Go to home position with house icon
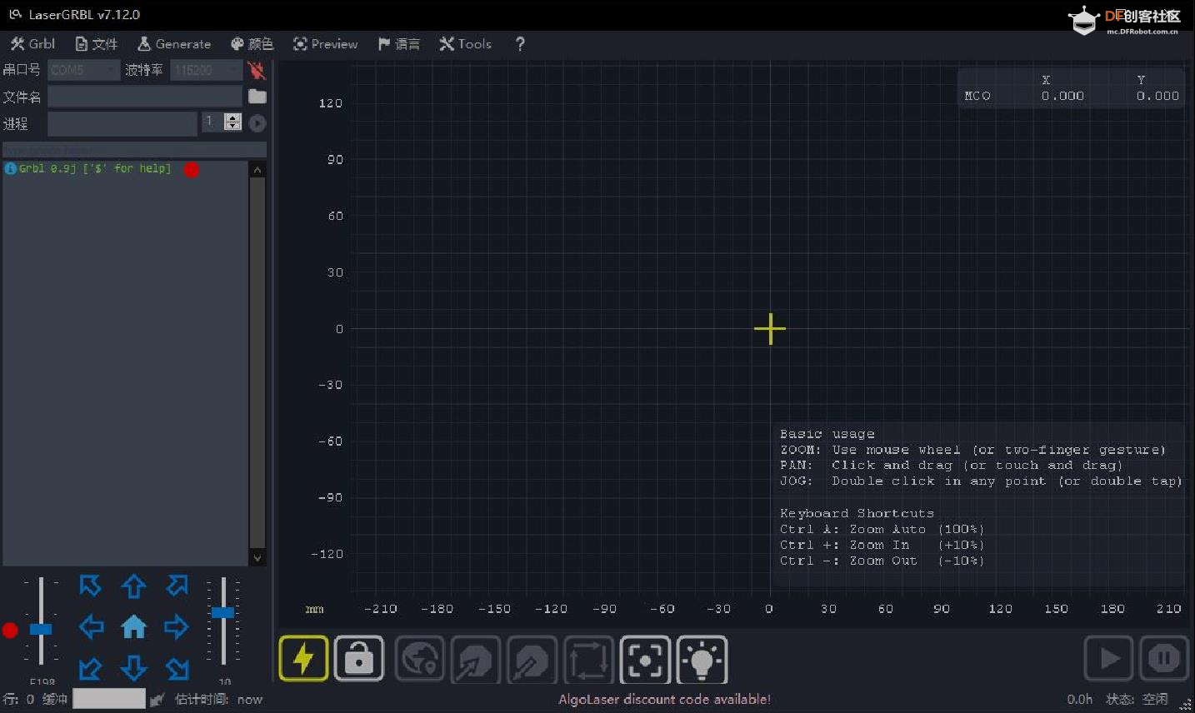1195x713 pixels. coord(133,626)
